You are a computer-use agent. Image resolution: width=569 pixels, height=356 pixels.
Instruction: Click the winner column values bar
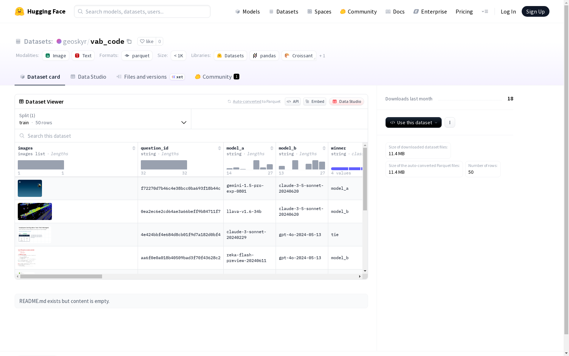pyautogui.click(x=347, y=169)
